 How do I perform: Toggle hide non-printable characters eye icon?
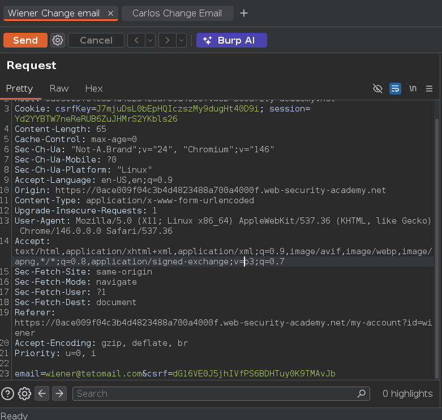pos(377,88)
